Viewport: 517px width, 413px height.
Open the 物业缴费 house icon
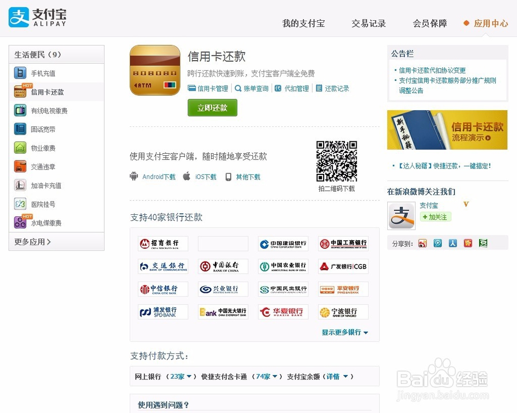[x=20, y=148]
